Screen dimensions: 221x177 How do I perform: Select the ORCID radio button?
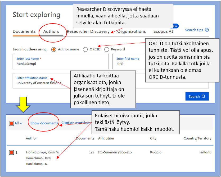tap(85, 49)
